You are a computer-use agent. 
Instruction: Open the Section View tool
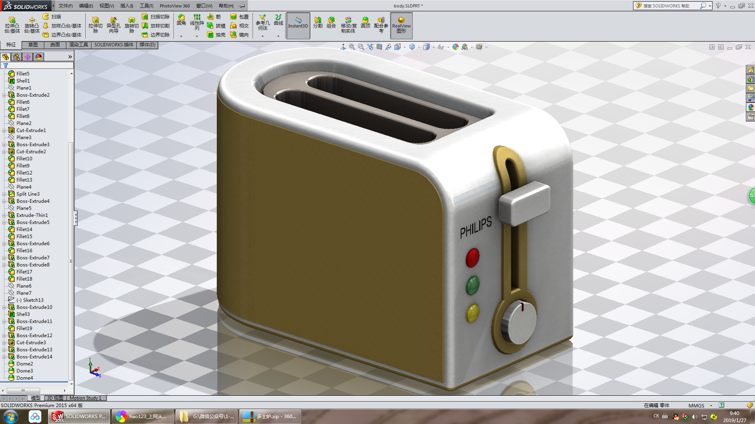[379, 47]
